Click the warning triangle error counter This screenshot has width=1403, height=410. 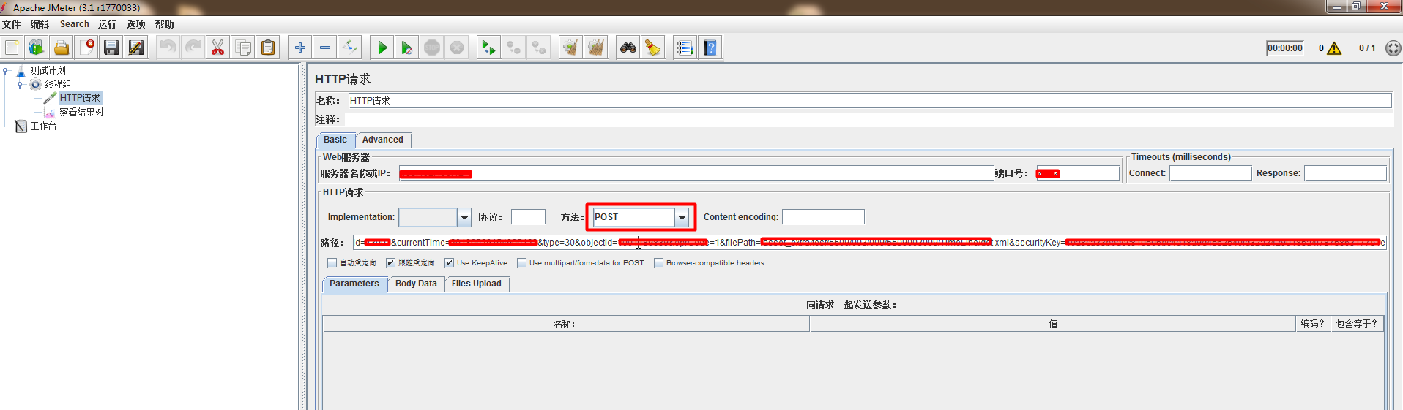coord(1334,48)
